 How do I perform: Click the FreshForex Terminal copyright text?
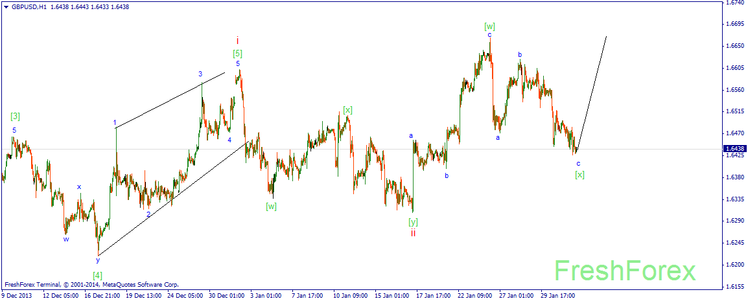(x=91, y=285)
